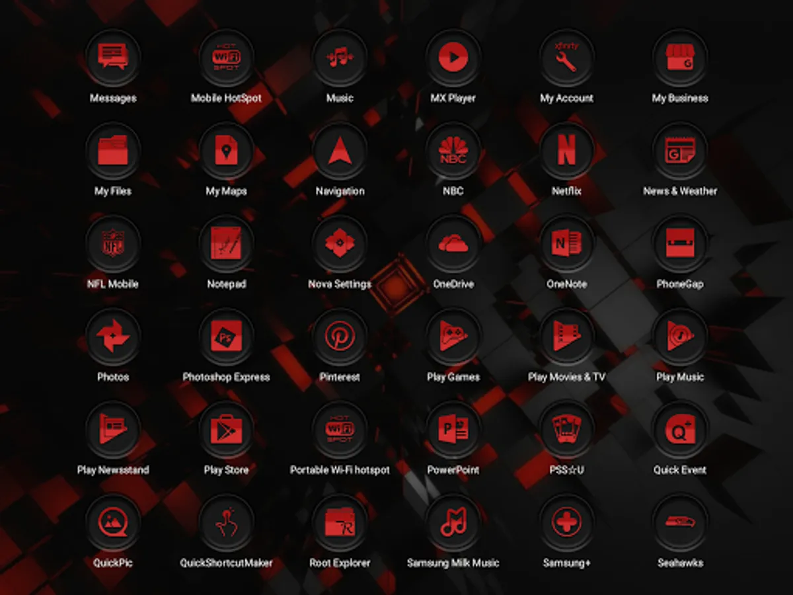
Task: Tap the Samsung Milk Music icon
Action: pyautogui.click(x=453, y=523)
